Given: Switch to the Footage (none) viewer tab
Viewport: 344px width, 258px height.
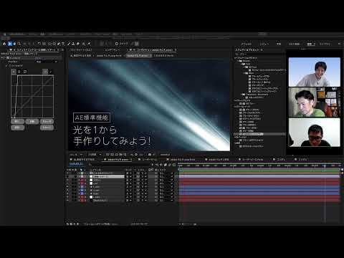Looking at the screenshot, I should (x=81, y=50).
